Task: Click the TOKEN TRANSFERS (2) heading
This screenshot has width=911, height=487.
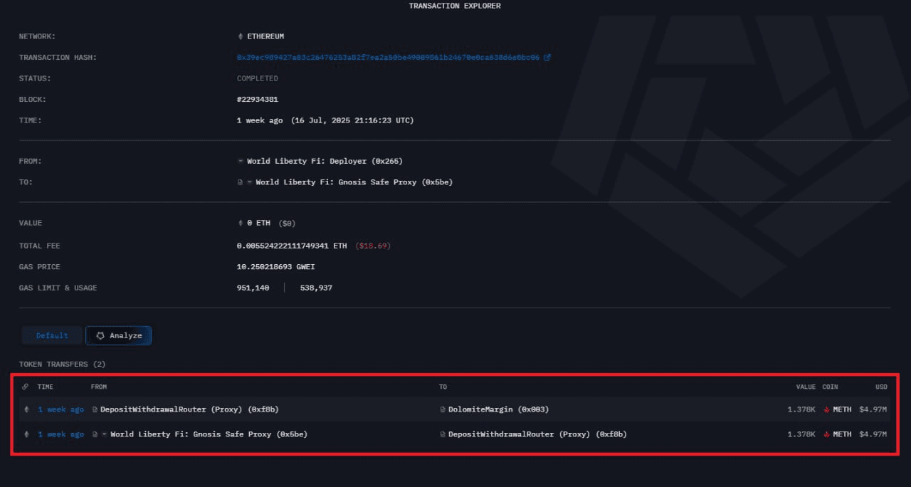Action: point(63,365)
